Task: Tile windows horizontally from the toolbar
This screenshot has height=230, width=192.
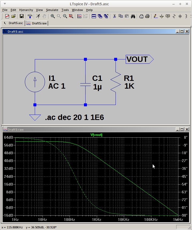Action: (94, 16)
